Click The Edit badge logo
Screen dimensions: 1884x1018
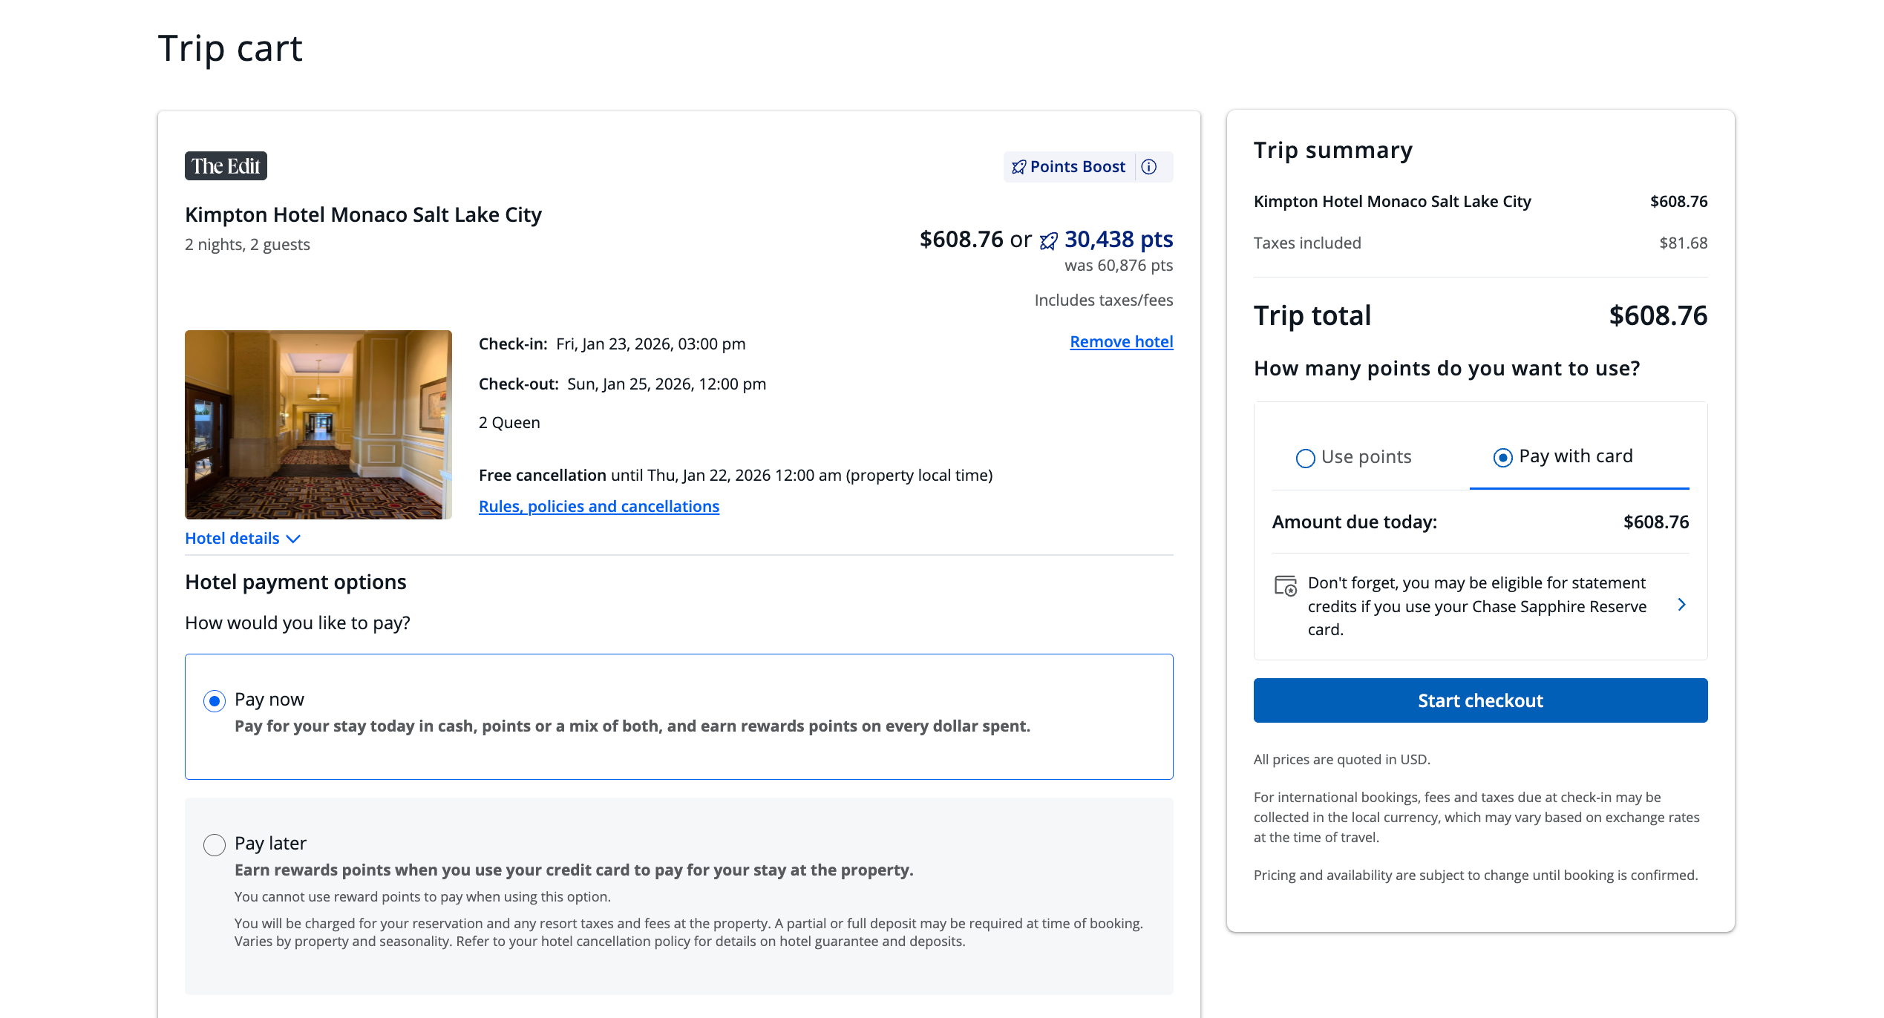pyautogui.click(x=226, y=166)
